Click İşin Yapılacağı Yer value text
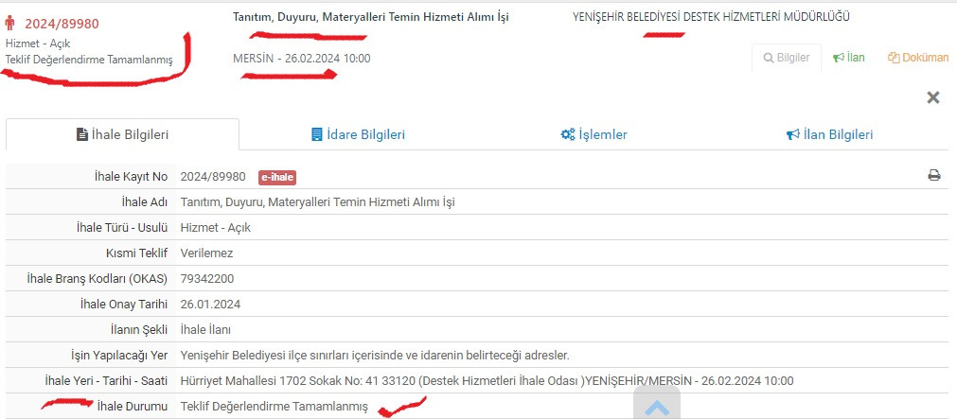The image size is (957, 419). [x=375, y=355]
